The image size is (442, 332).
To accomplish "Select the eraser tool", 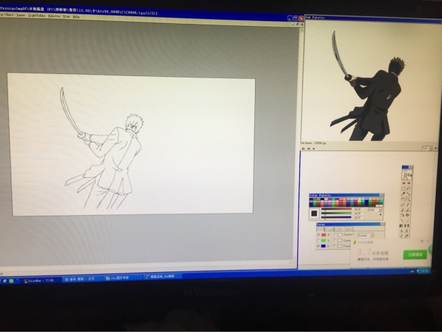I will click(403, 205).
